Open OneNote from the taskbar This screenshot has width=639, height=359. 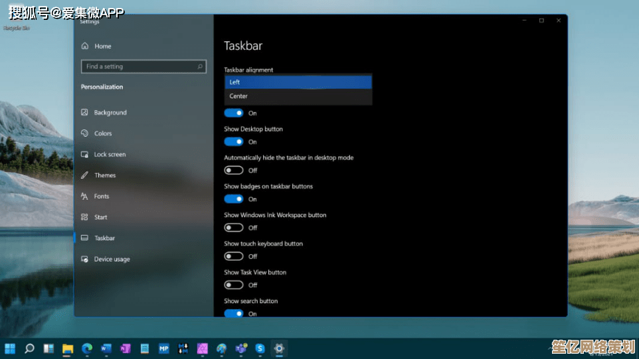125,348
